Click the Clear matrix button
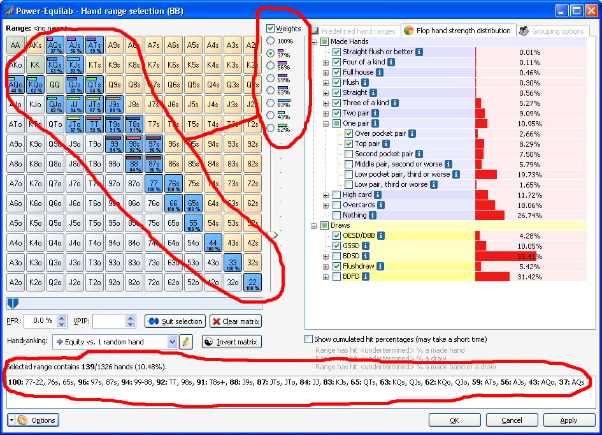The image size is (602, 435). pyautogui.click(x=236, y=321)
